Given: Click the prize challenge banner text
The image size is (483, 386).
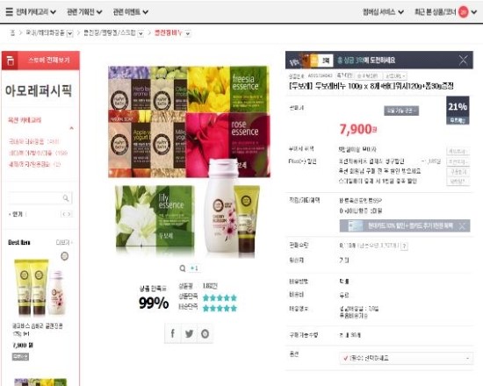Looking at the screenshot, I should (366, 60).
